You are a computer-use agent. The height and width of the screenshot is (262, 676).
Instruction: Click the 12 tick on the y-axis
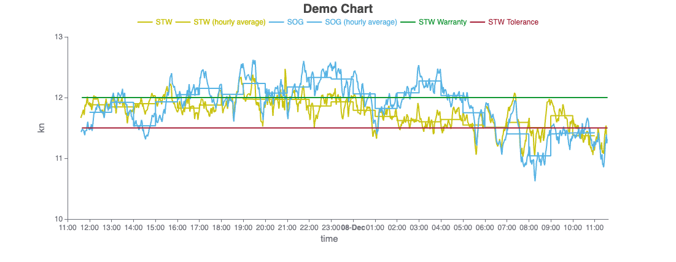point(60,98)
